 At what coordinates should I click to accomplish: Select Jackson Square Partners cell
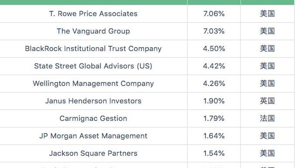point(93,154)
